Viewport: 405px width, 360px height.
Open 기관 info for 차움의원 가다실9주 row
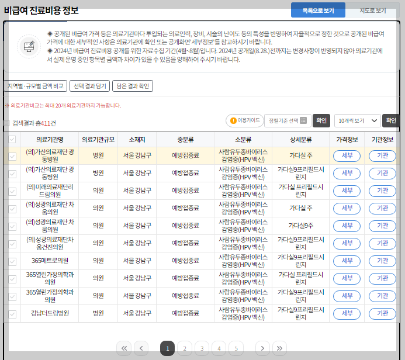[382, 226]
